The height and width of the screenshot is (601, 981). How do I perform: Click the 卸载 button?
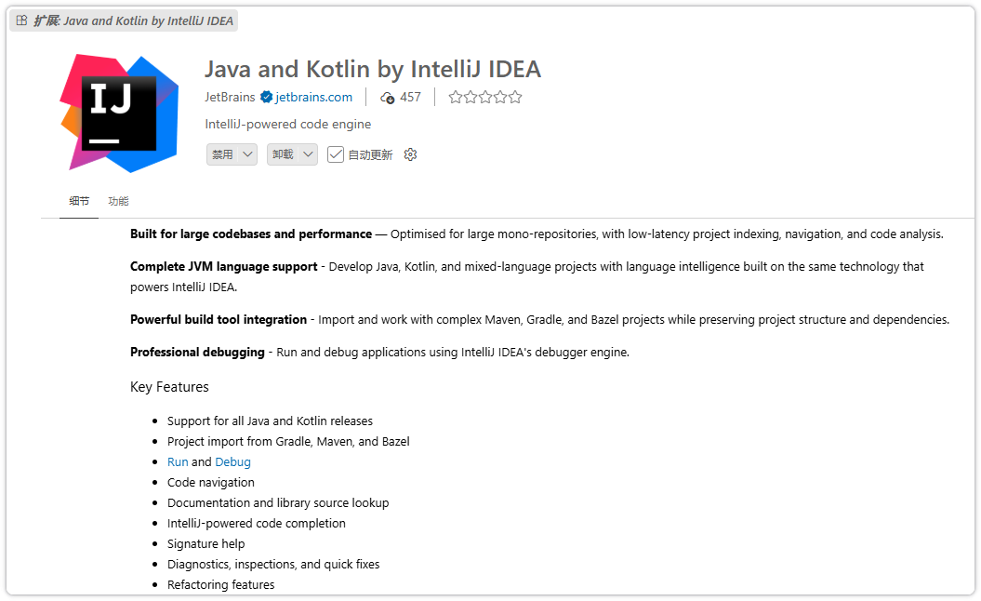[x=283, y=154]
